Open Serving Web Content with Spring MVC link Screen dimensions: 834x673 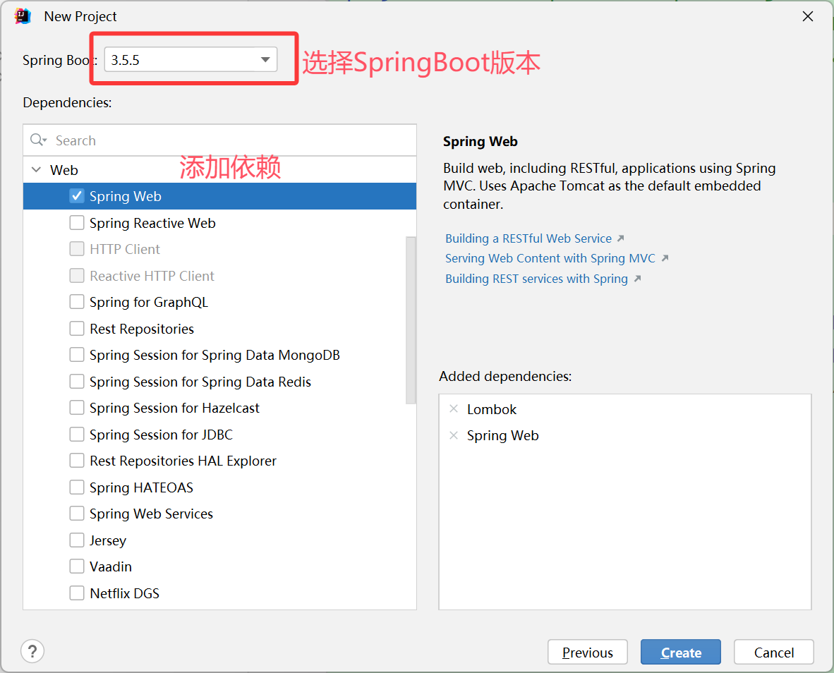(x=550, y=258)
